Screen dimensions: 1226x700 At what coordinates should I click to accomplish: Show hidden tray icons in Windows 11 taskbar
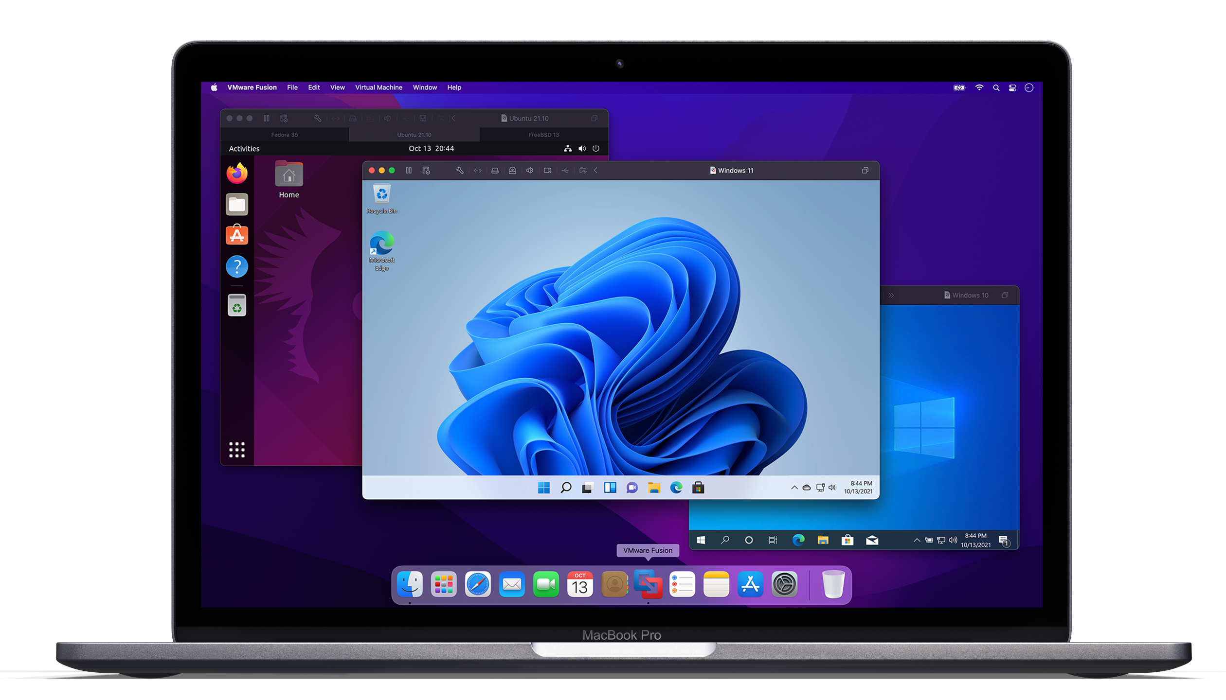pos(794,488)
